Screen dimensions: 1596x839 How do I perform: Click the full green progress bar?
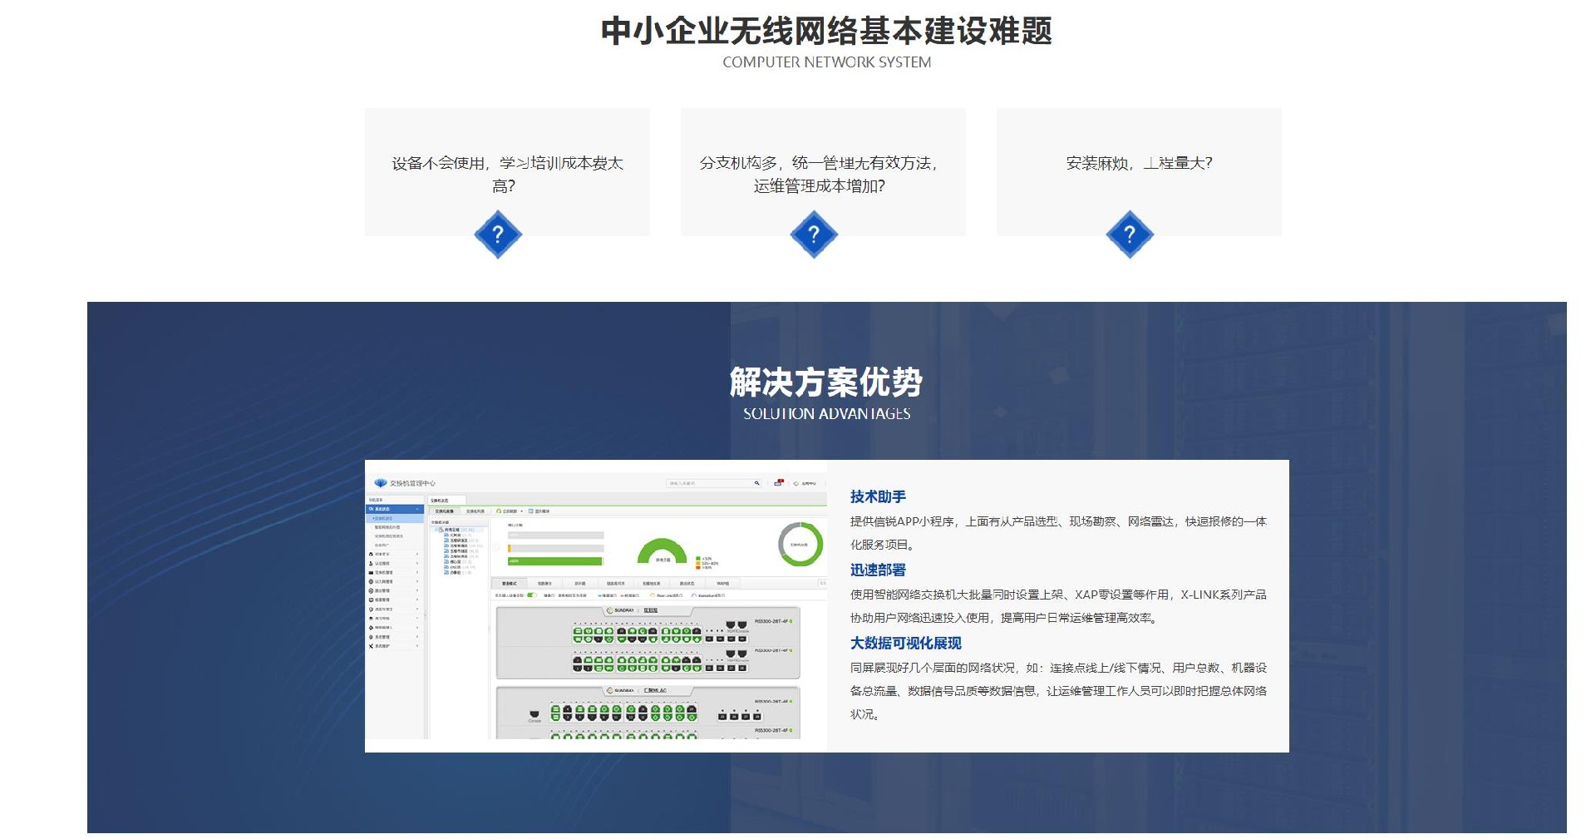coord(555,561)
